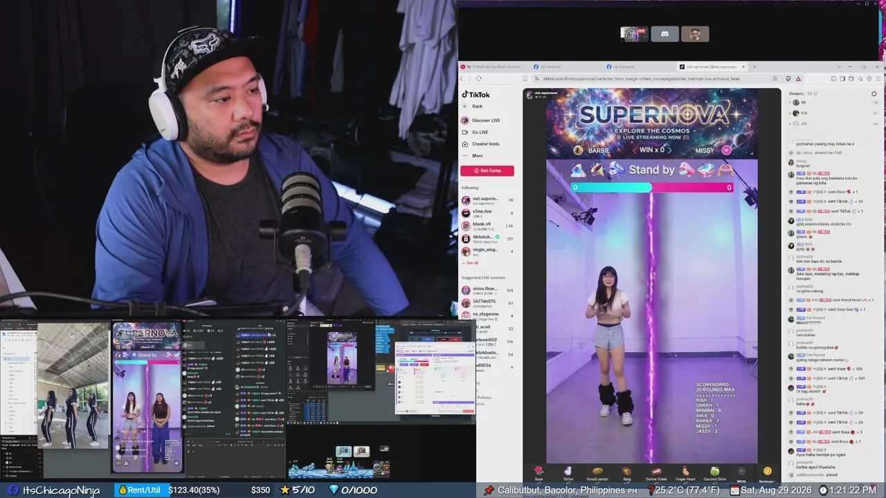Send a Sisig gift
Screen dimensions: 886x498
(x=626, y=473)
